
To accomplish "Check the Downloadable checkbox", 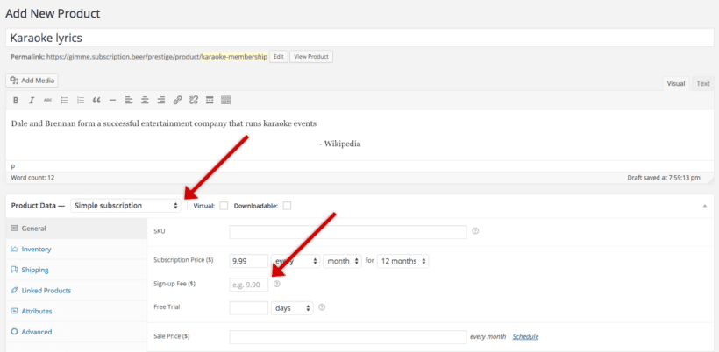I will click(287, 206).
